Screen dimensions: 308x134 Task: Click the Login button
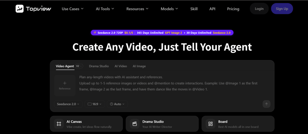pos(259,9)
